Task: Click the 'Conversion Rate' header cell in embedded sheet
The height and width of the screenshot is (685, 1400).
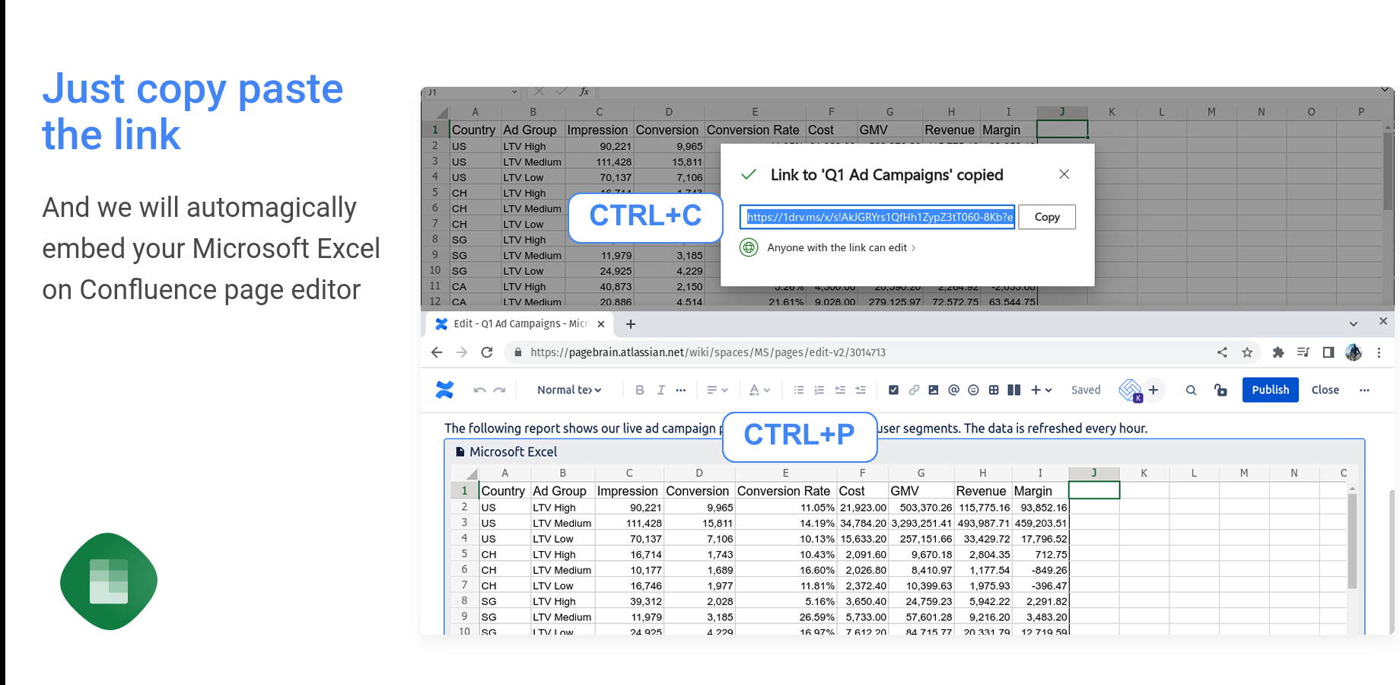Action: (x=785, y=491)
